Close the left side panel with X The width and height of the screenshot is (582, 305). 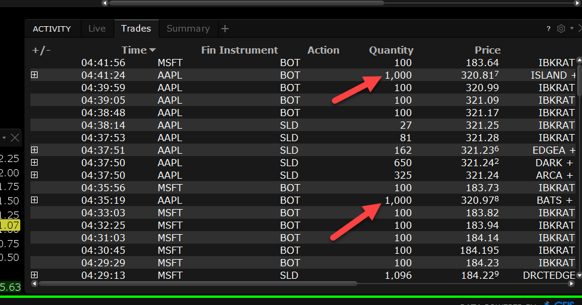tap(15, 138)
